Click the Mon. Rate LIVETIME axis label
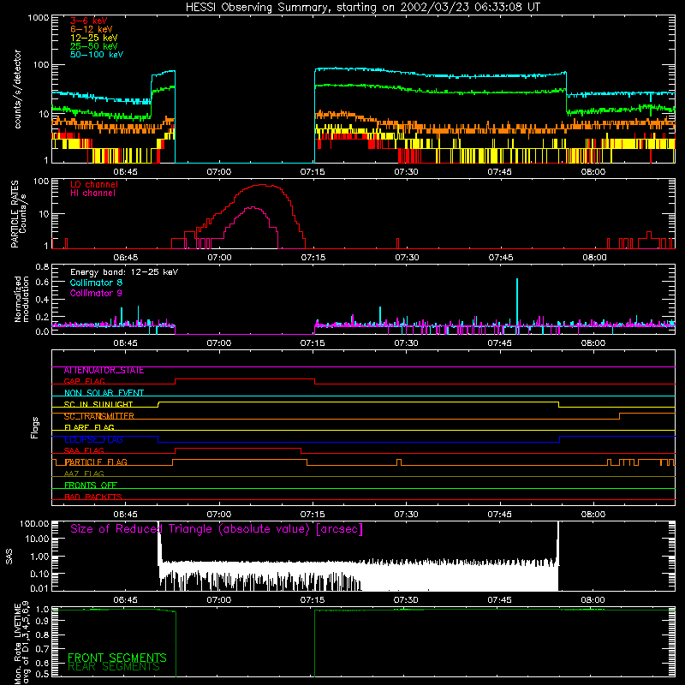 click(x=18, y=644)
